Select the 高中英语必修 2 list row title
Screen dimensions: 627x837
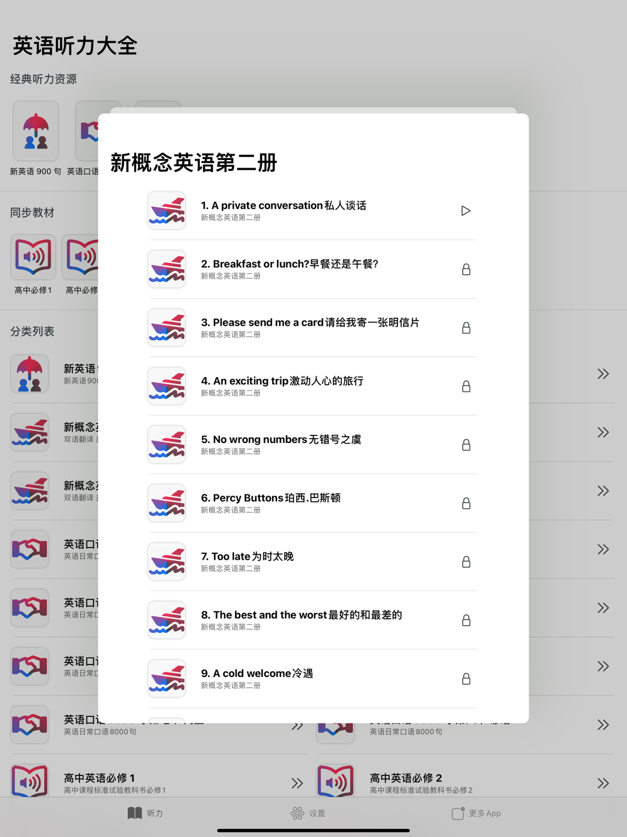[406, 778]
